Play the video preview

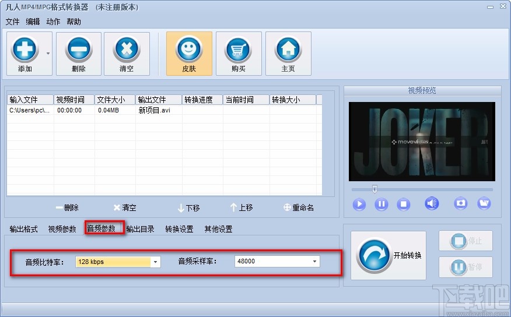tap(359, 205)
